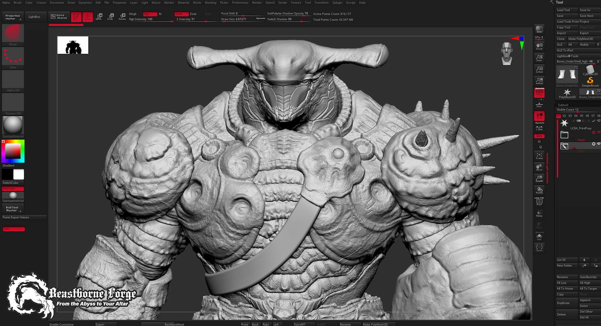Open Projection Master

(12, 15)
